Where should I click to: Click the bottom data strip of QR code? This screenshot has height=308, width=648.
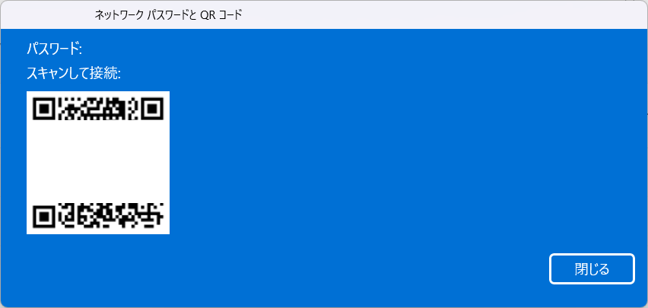(110, 216)
